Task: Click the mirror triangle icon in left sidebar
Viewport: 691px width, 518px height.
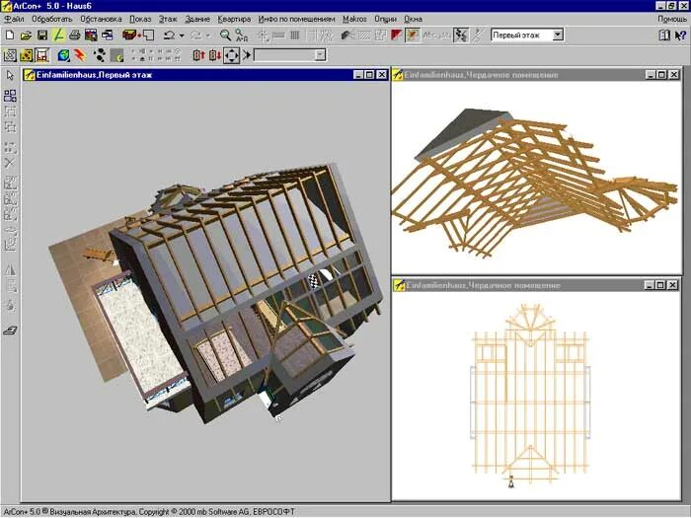Action: [10, 269]
